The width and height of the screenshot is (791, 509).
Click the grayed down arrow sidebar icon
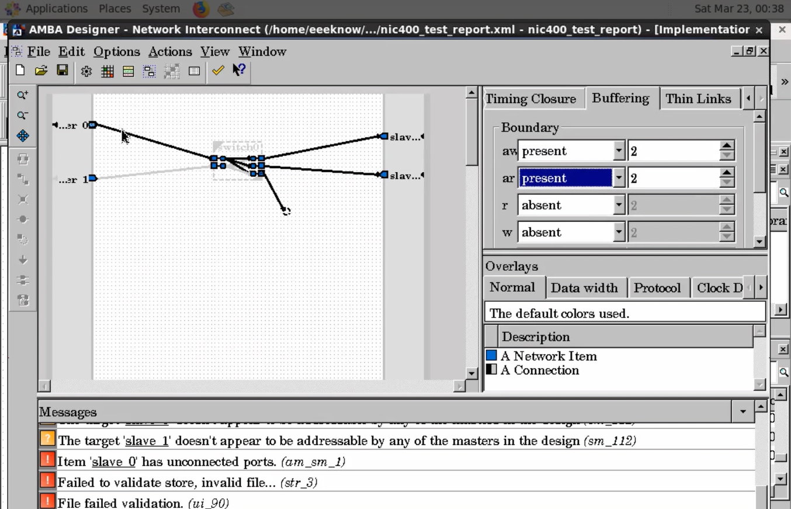(23, 260)
